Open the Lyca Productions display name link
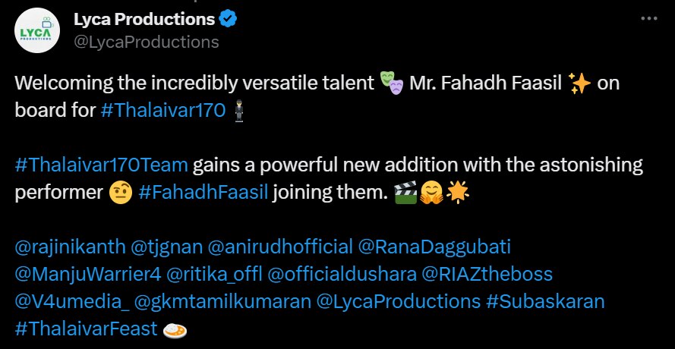Image resolution: width=675 pixels, height=349 pixels. click(x=144, y=18)
